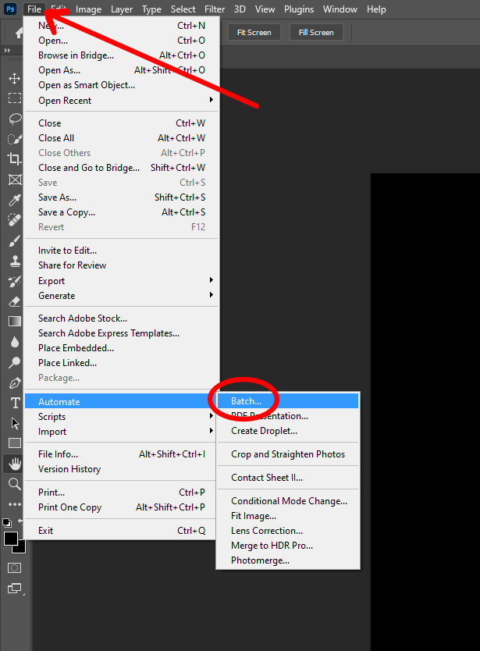This screenshot has width=480, height=651.
Task: Expand the Scripts submenu
Action: click(120, 416)
